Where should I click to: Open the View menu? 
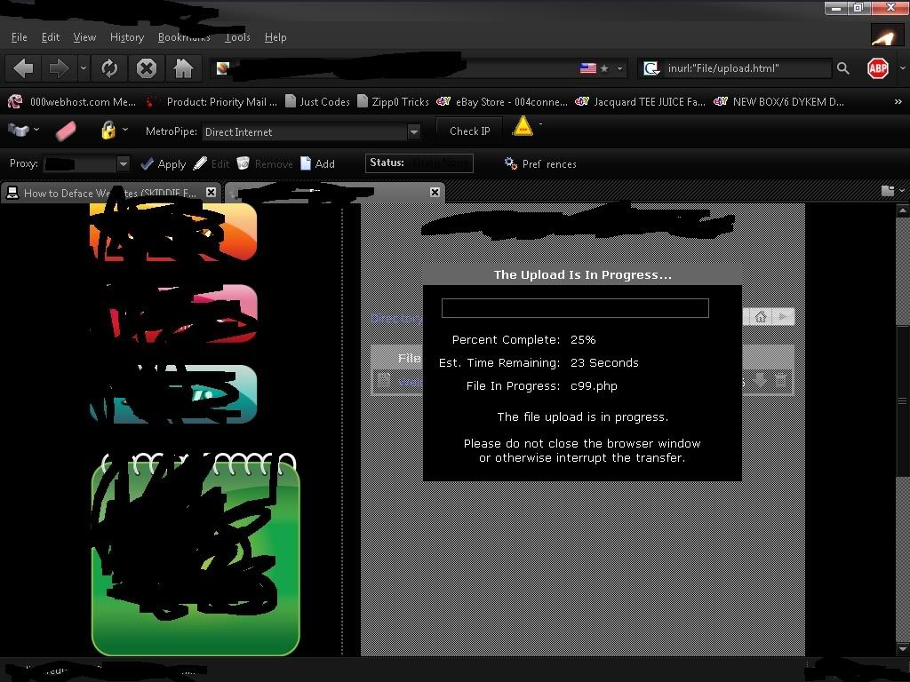click(x=84, y=37)
